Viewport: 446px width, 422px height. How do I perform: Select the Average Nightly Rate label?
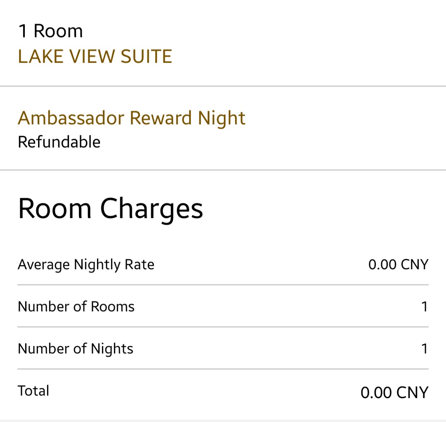pos(86,264)
